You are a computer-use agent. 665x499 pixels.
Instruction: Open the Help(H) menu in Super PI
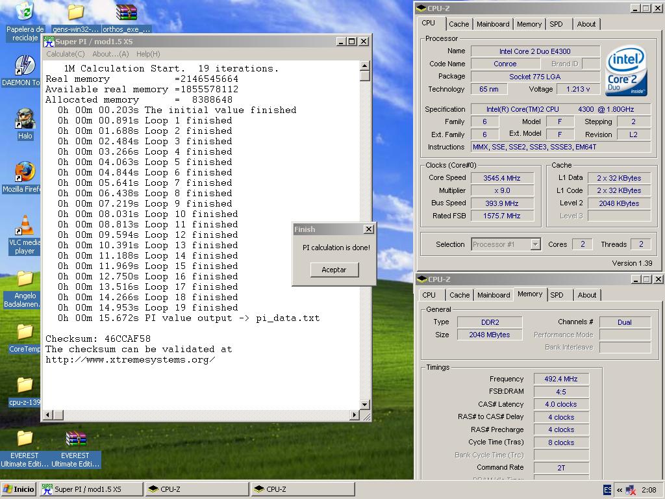tap(148, 54)
